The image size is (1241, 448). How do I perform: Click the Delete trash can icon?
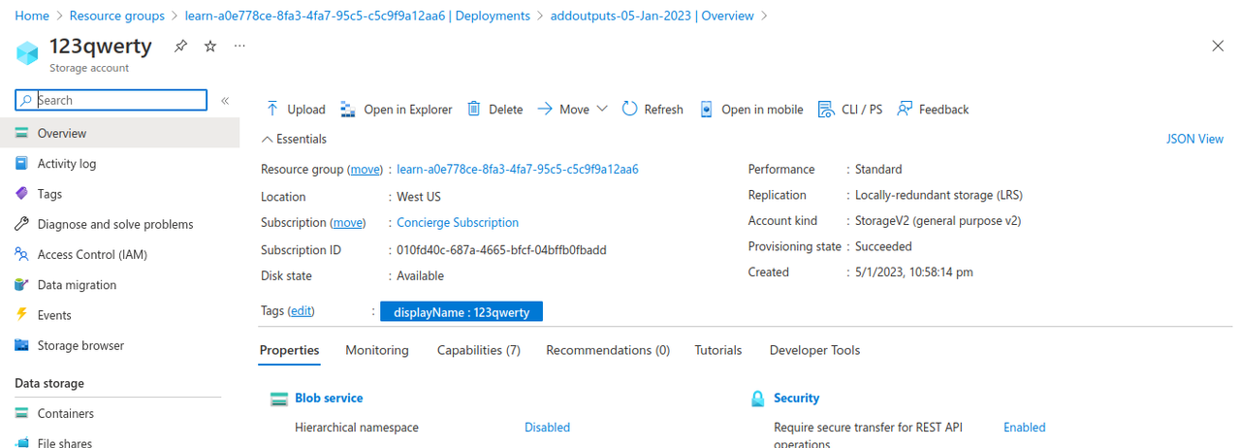[x=474, y=109]
